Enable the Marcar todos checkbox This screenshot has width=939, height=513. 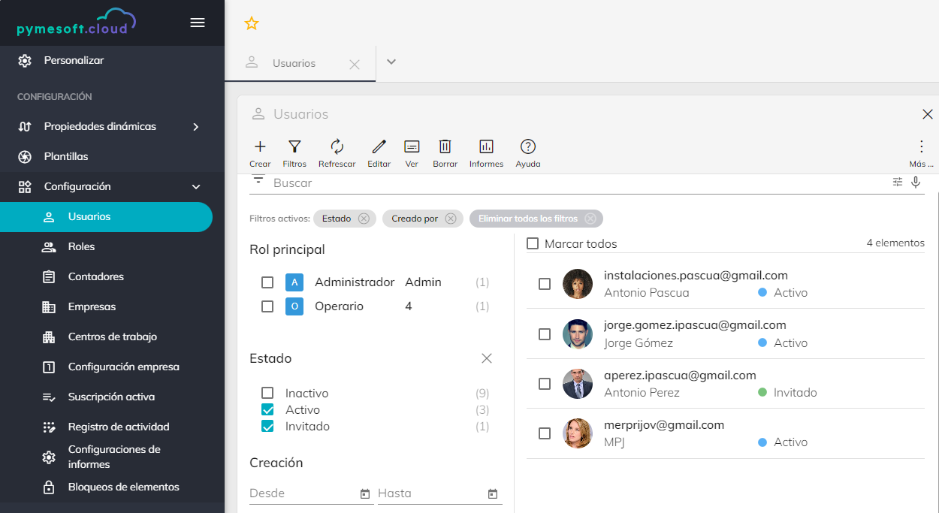pyautogui.click(x=533, y=243)
